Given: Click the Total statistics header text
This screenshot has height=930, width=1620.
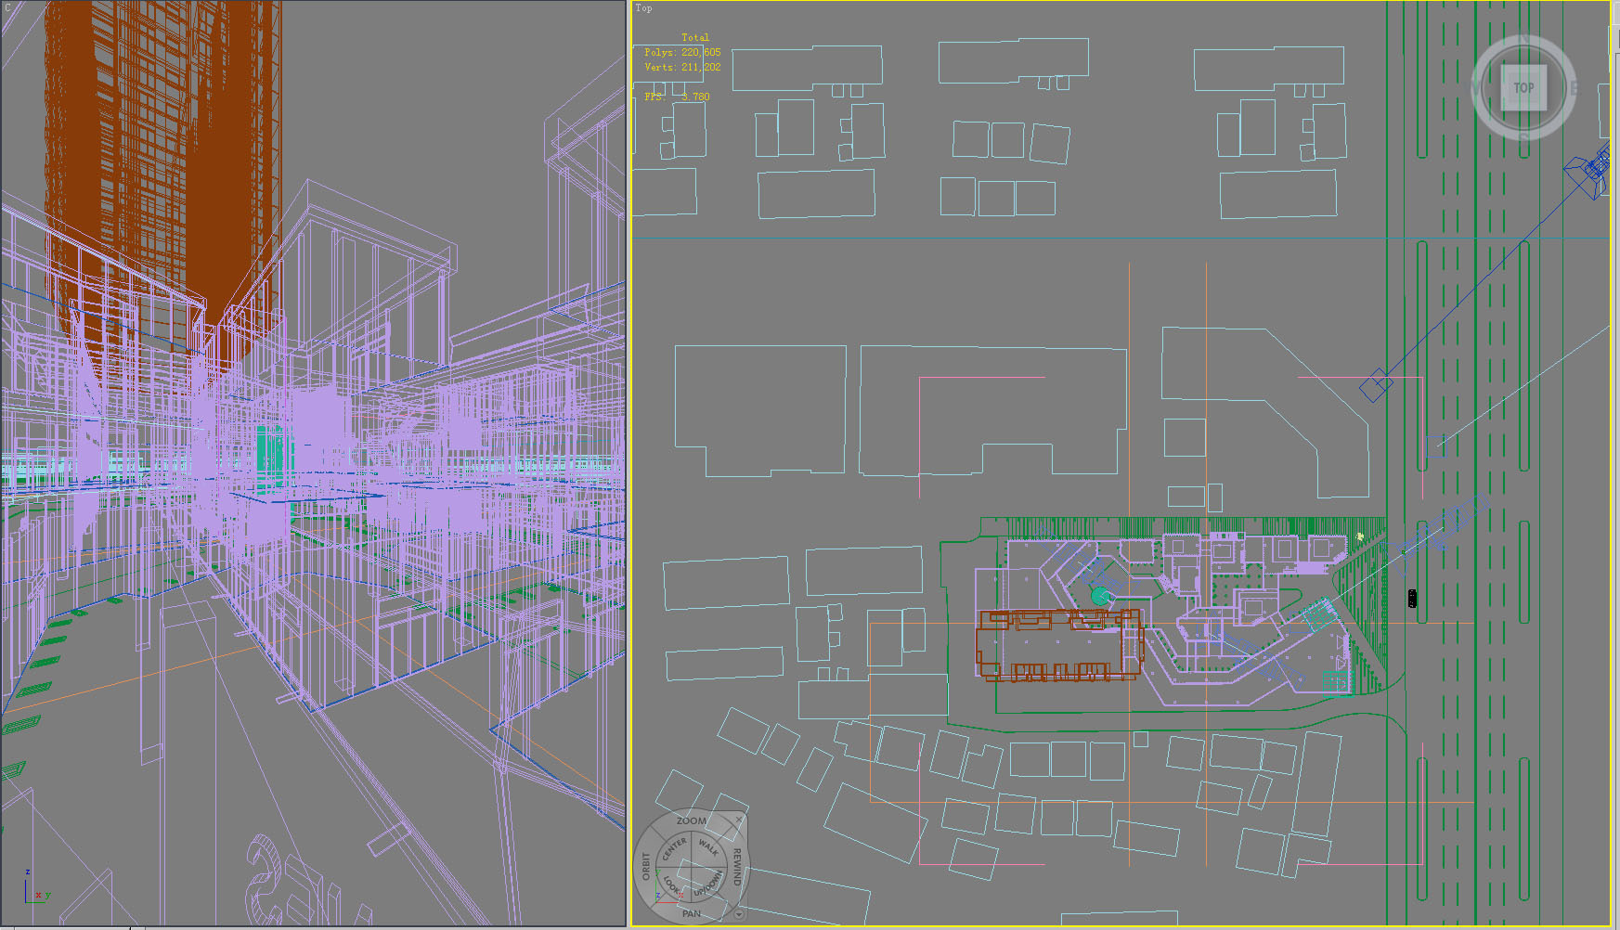Looking at the screenshot, I should pyautogui.click(x=695, y=38).
